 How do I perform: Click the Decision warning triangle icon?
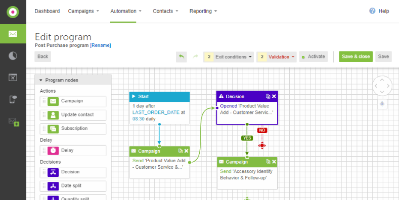[221, 96]
